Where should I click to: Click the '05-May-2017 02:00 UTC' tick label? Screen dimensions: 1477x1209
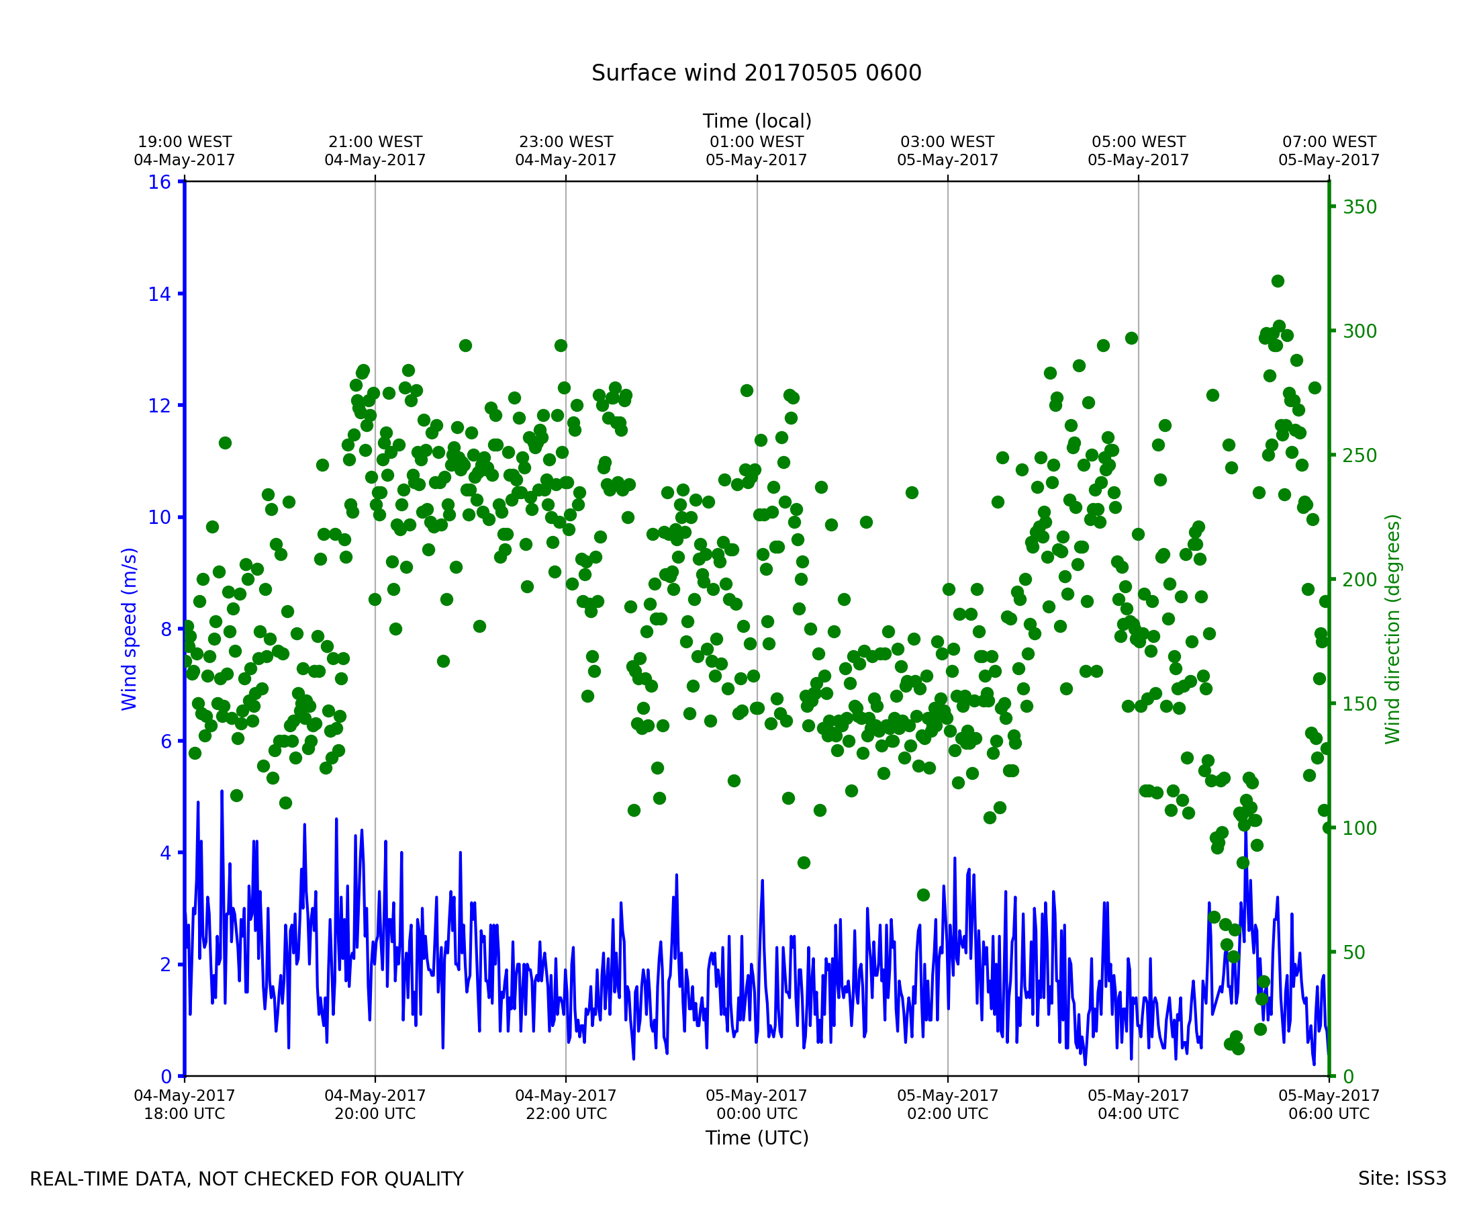947,1104
